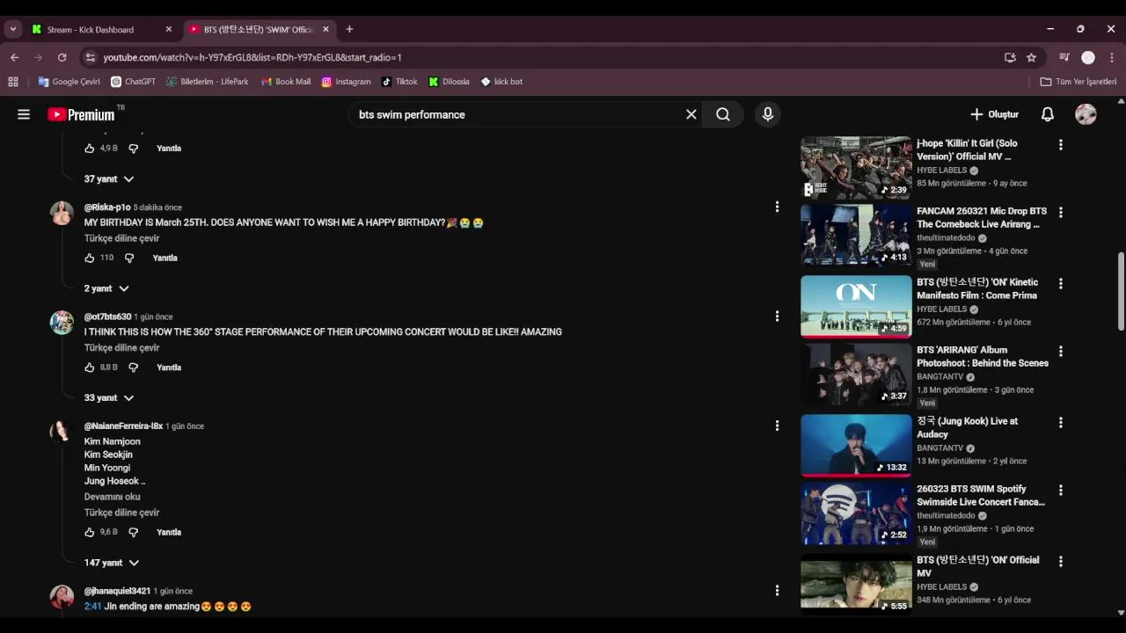1126x633 pixels.
Task: Click the page vertical scrollbar thumb
Action: tap(1121, 292)
